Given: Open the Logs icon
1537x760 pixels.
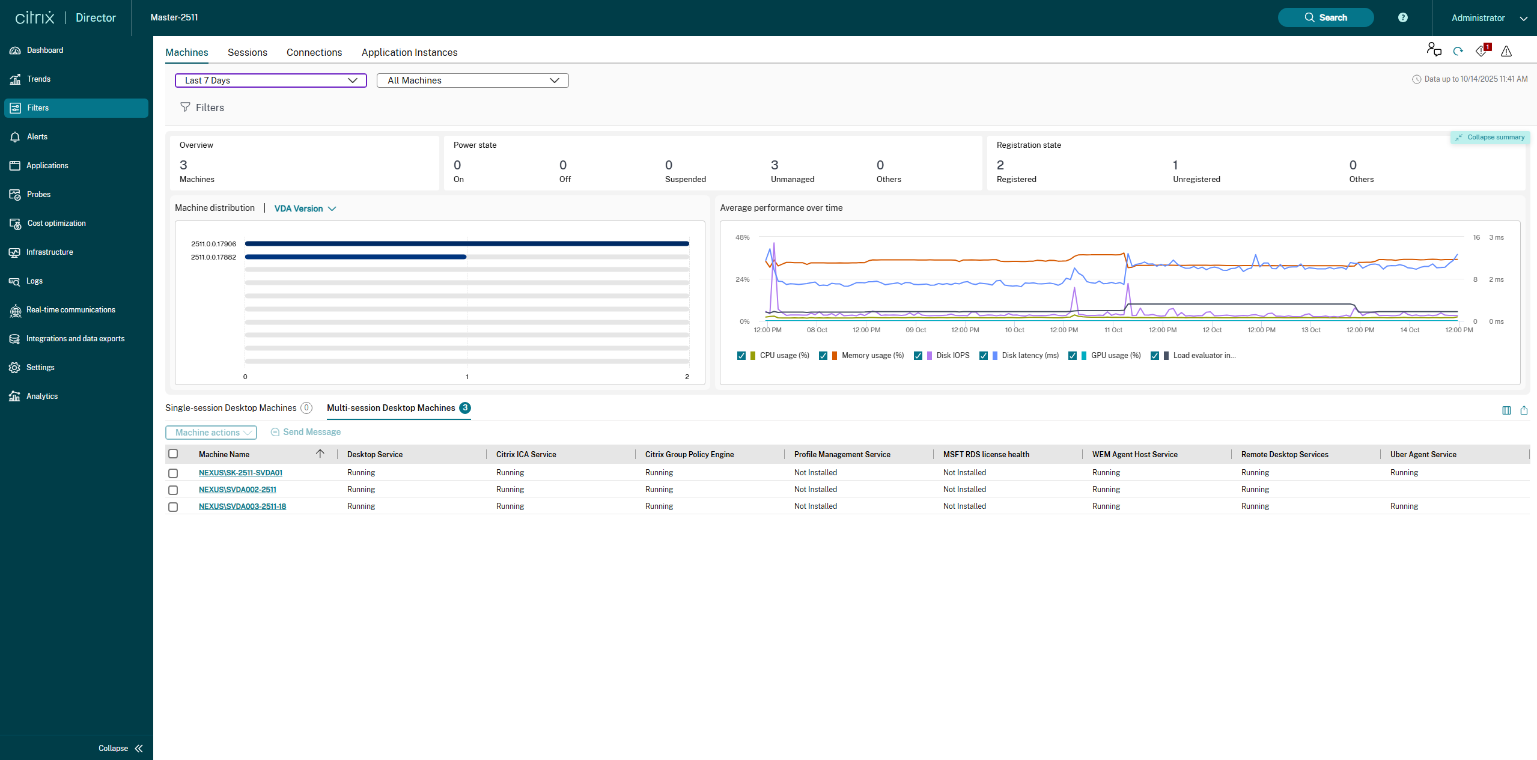Looking at the screenshot, I should click(15, 281).
